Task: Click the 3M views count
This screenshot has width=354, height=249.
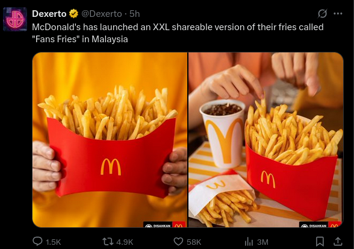Action: pos(262,242)
